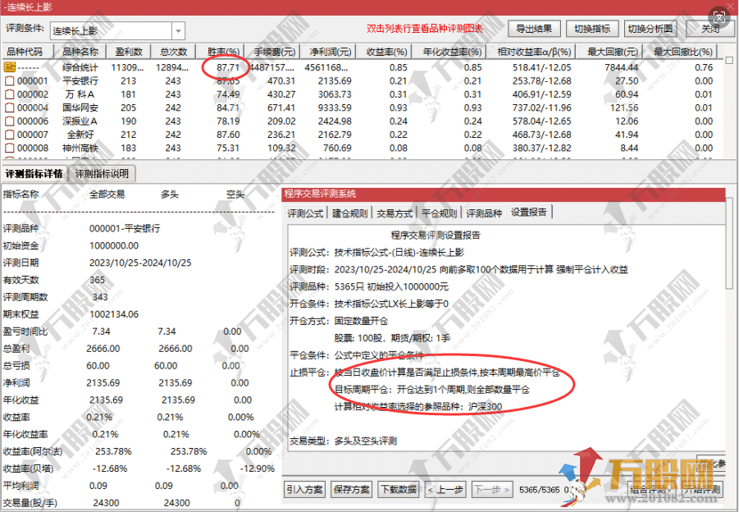Go to the 评测公式 tab
Screen dimensions: 739x512
click(x=305, y=213)
